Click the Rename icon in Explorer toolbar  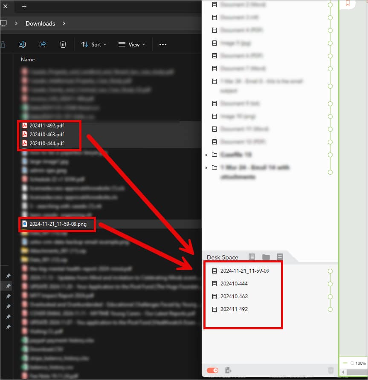pyautogui.click(x=22, y=44)
